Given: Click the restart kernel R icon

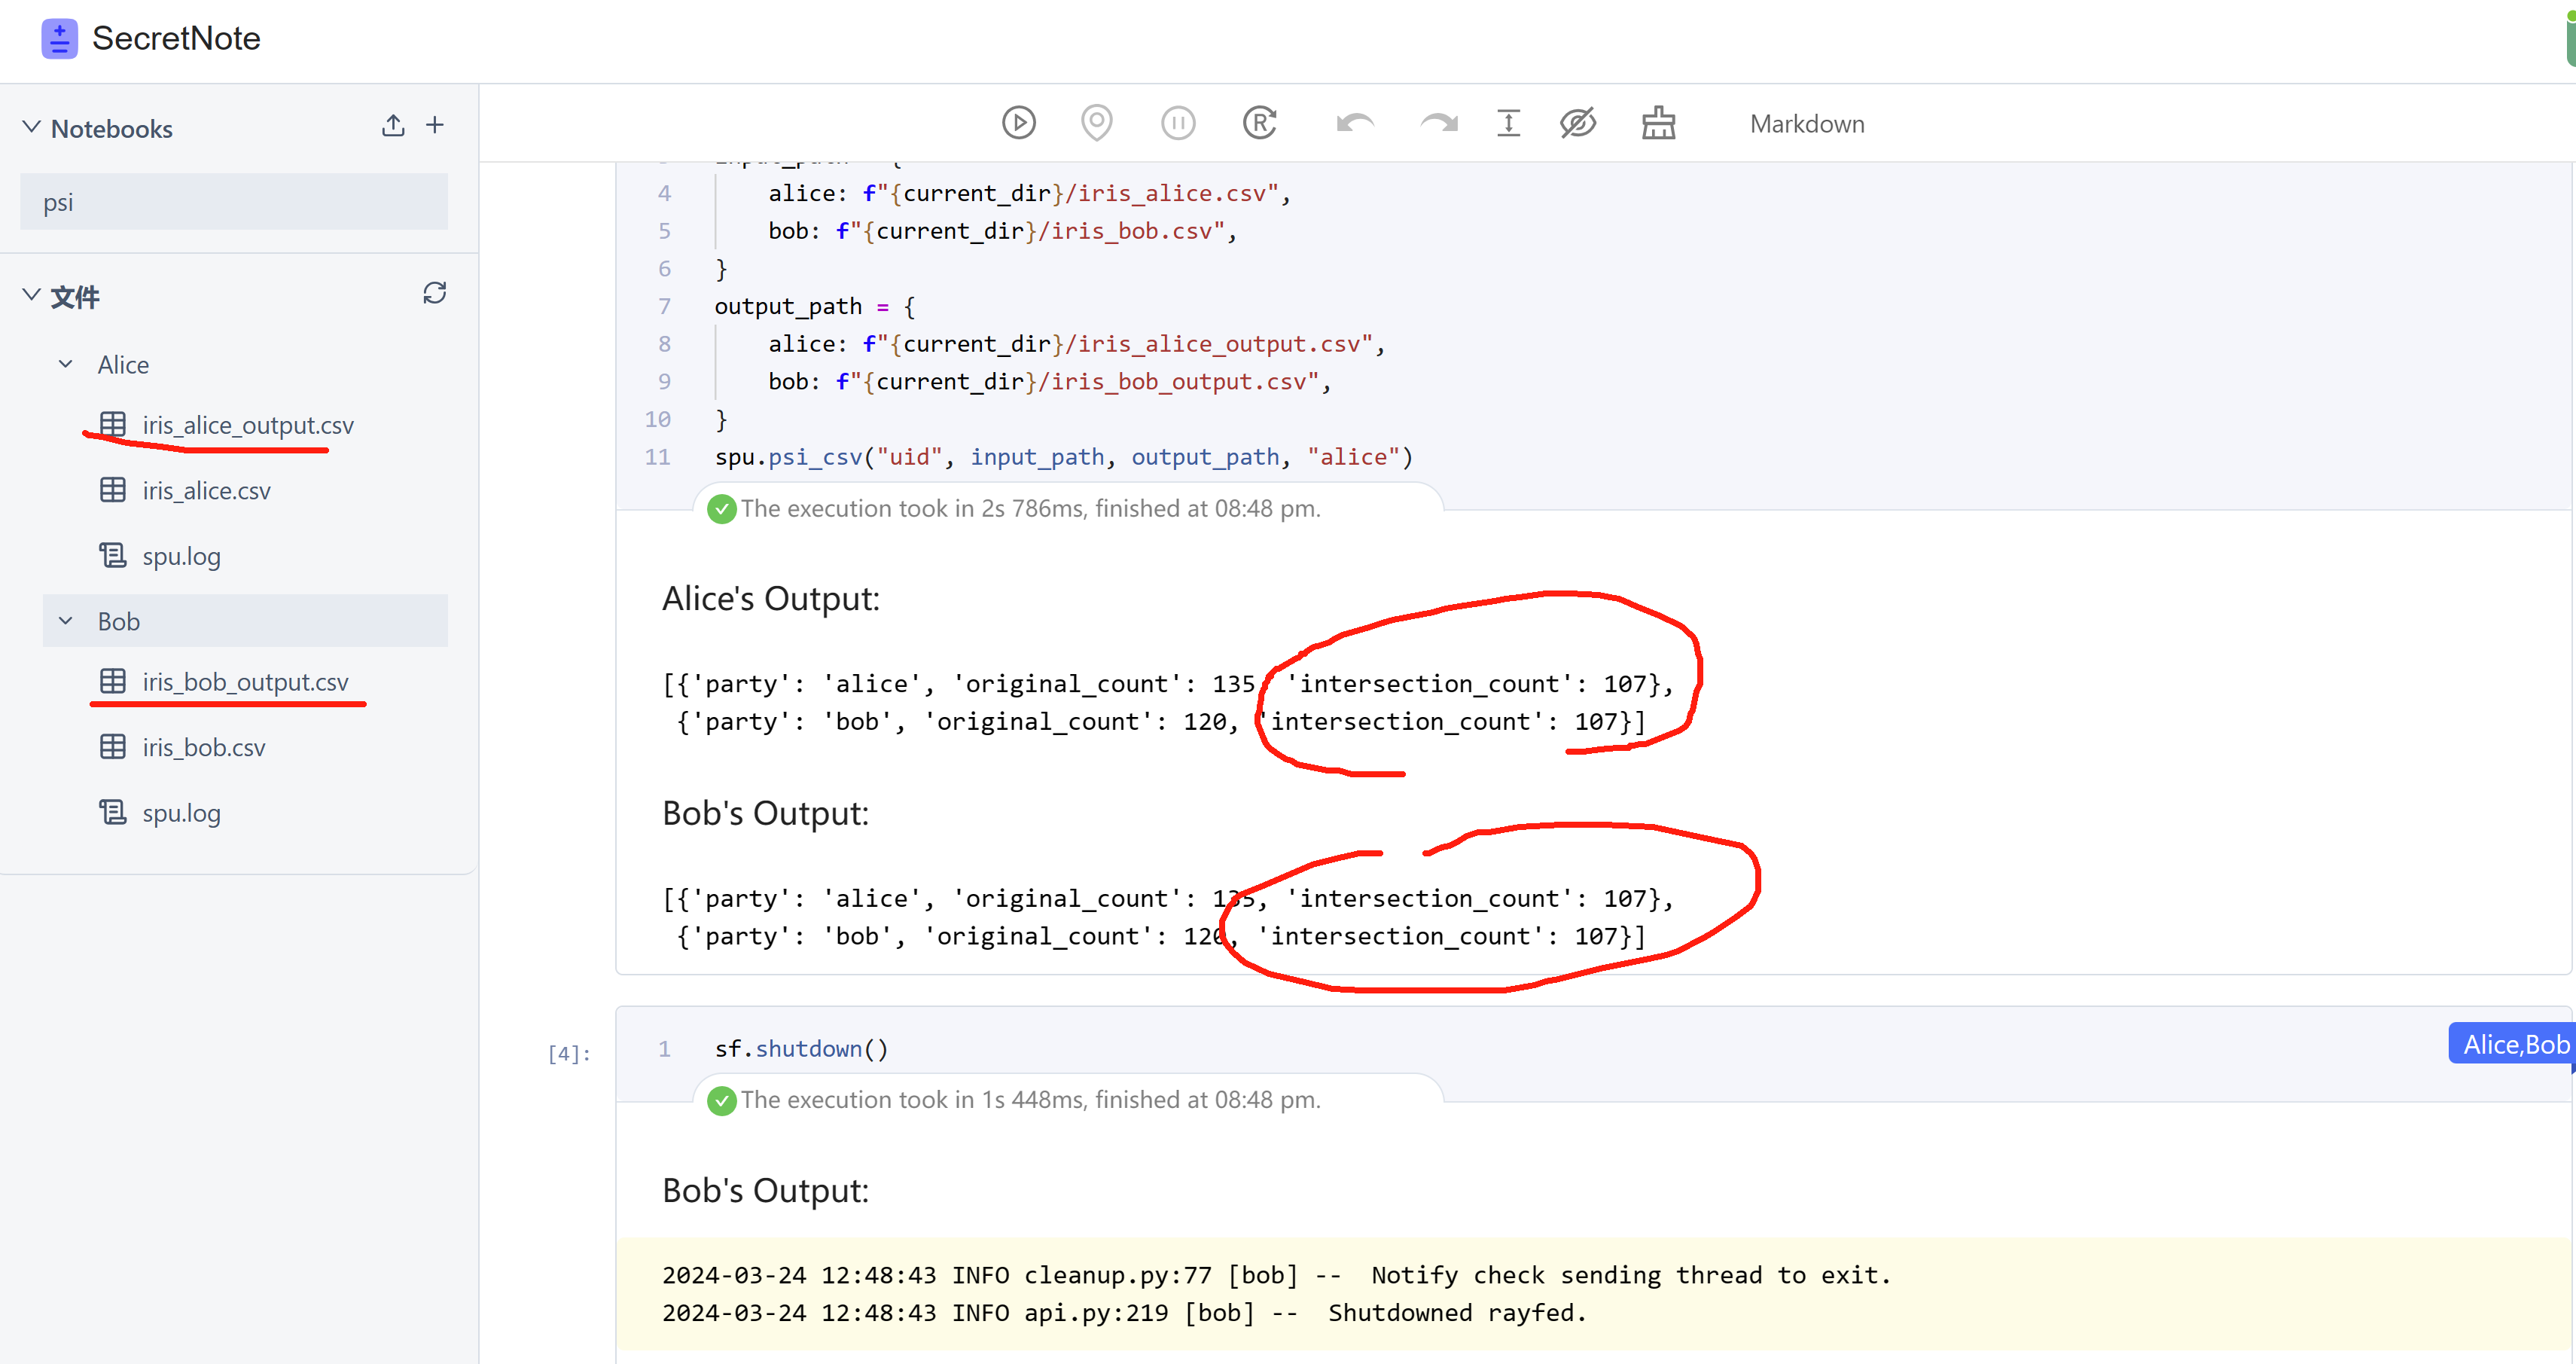Looking at the screenshot, I should [x=1259, y=123].
